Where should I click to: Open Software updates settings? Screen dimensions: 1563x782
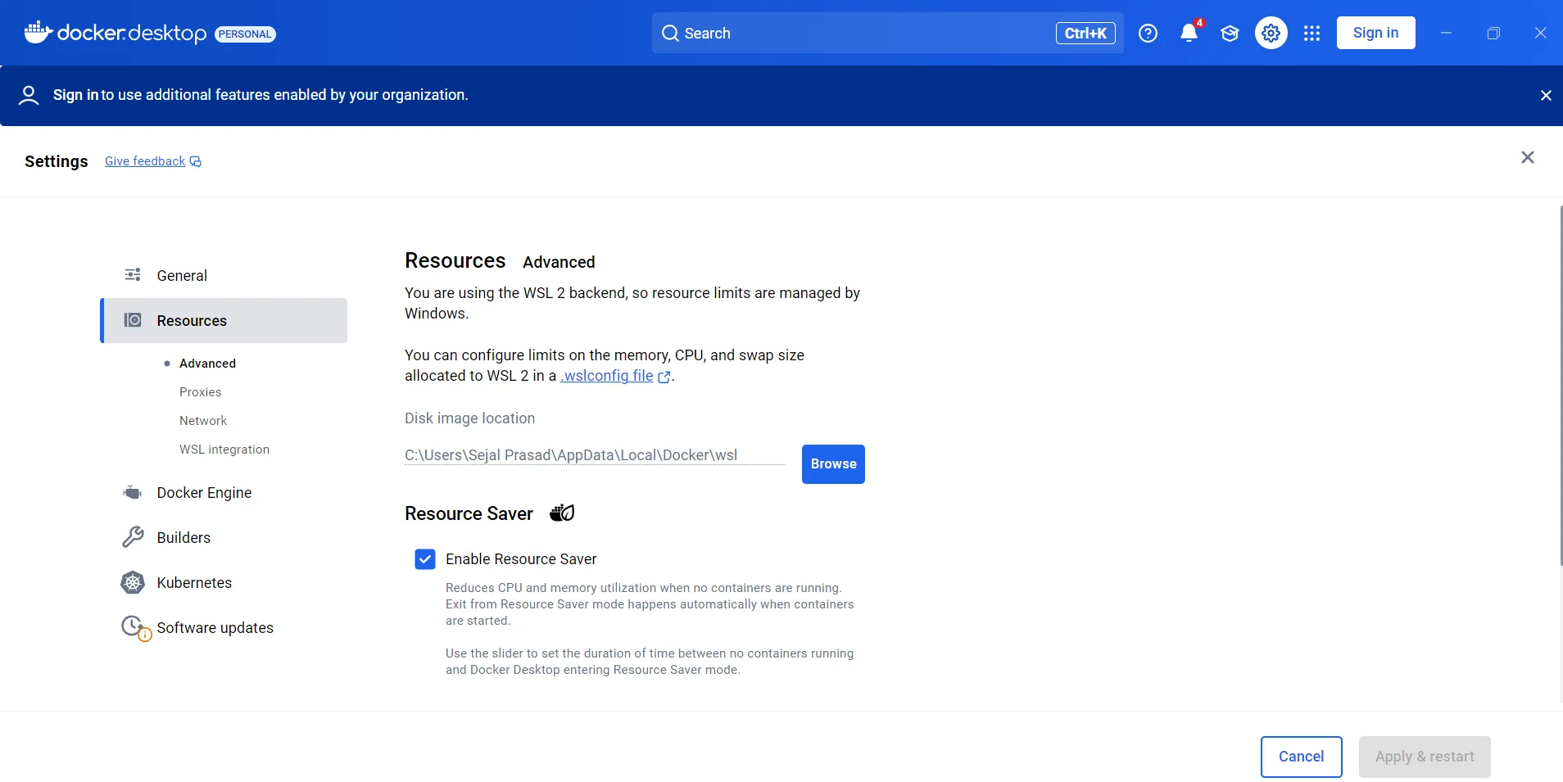pyautogui.click(x=224, y=627)
